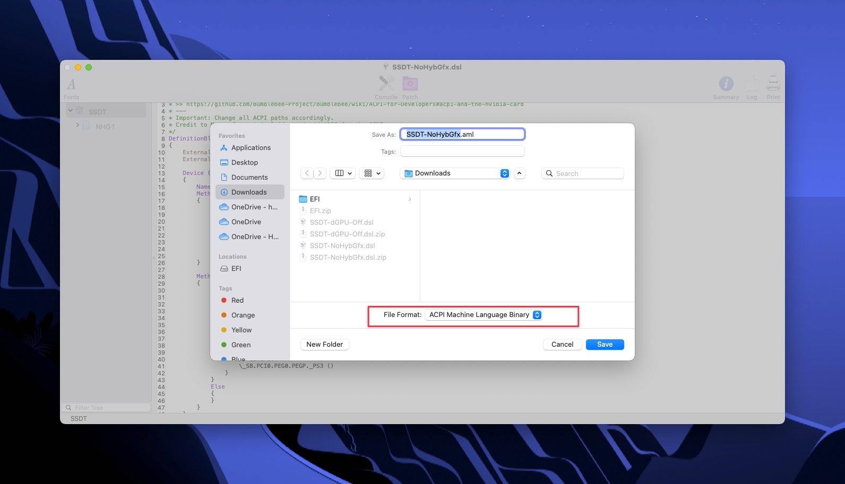Screen dimensions: 845x484
Task: Select SSDT-NoHybGfx.dsl in file list
Action: tap(355, 246)
